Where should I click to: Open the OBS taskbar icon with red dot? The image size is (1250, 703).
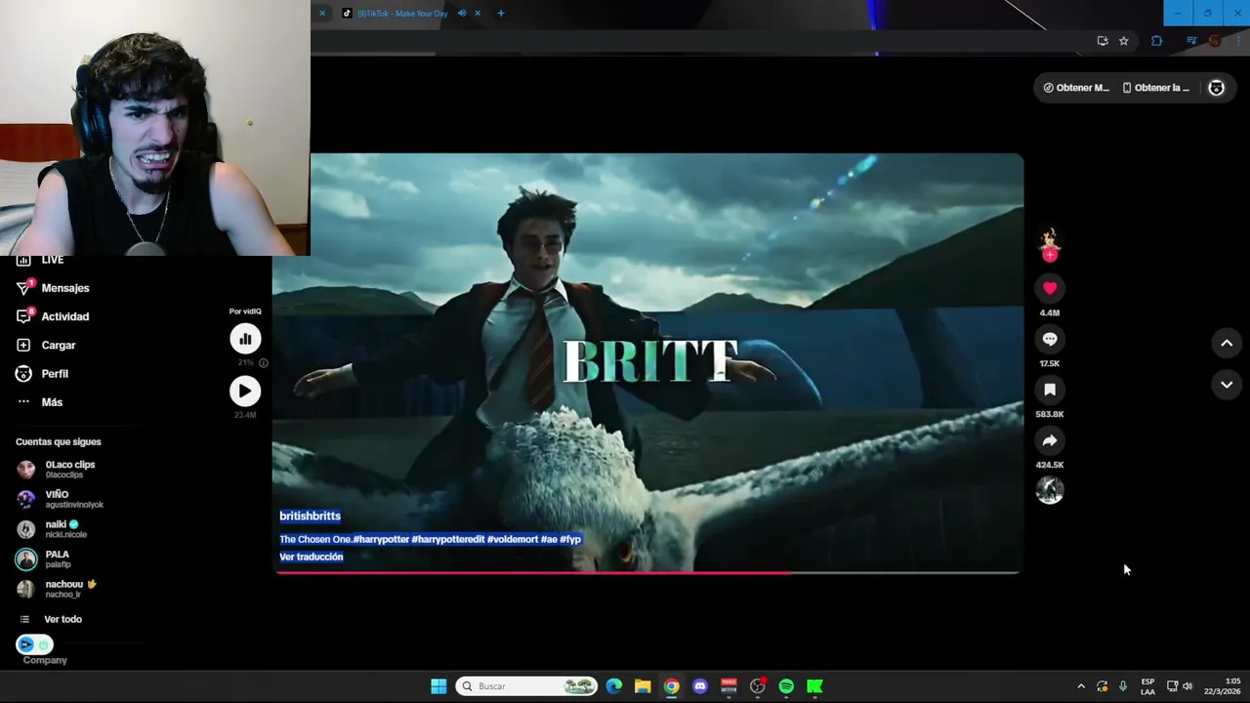tap(758, 686)
